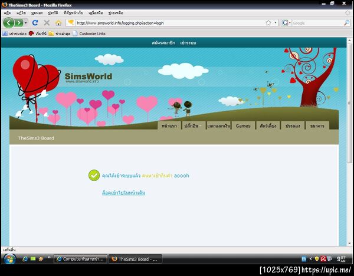Click the underlined return-to-previous-page link
Viewport: 354px width, 276px height.
coord(123,192)
